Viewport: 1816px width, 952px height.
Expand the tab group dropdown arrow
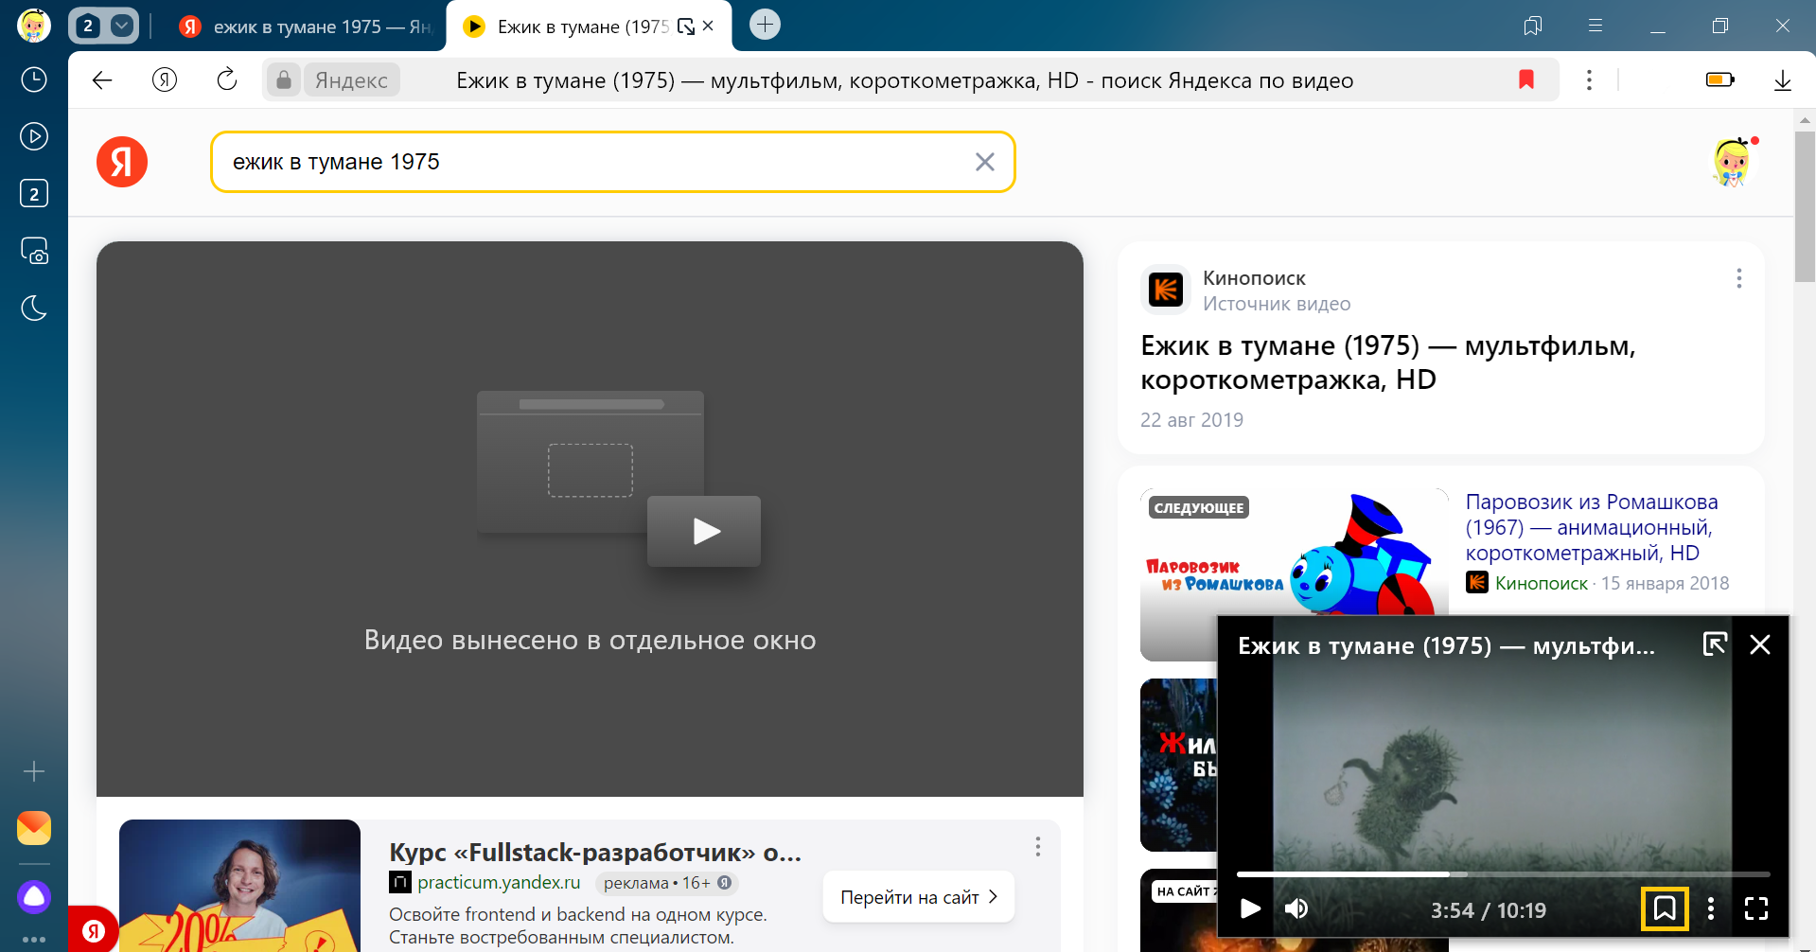tap(122, 26)
